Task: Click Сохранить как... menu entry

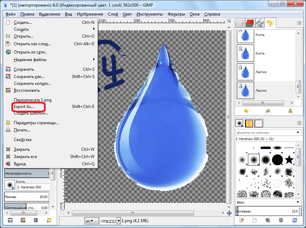Action: 29,77
